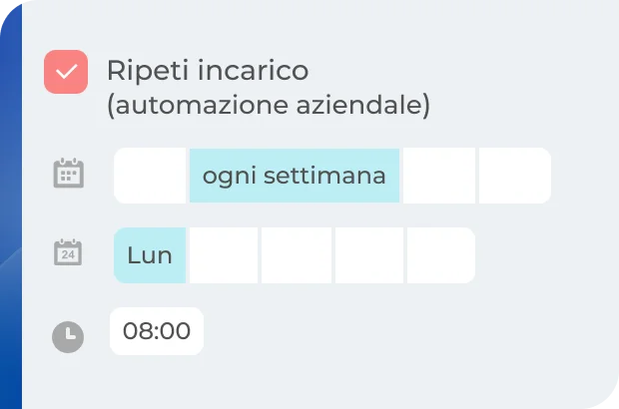619x409 pixels.
Task: Select the 'ogni settimana' frequency option
Action: [x=295, y=176]
